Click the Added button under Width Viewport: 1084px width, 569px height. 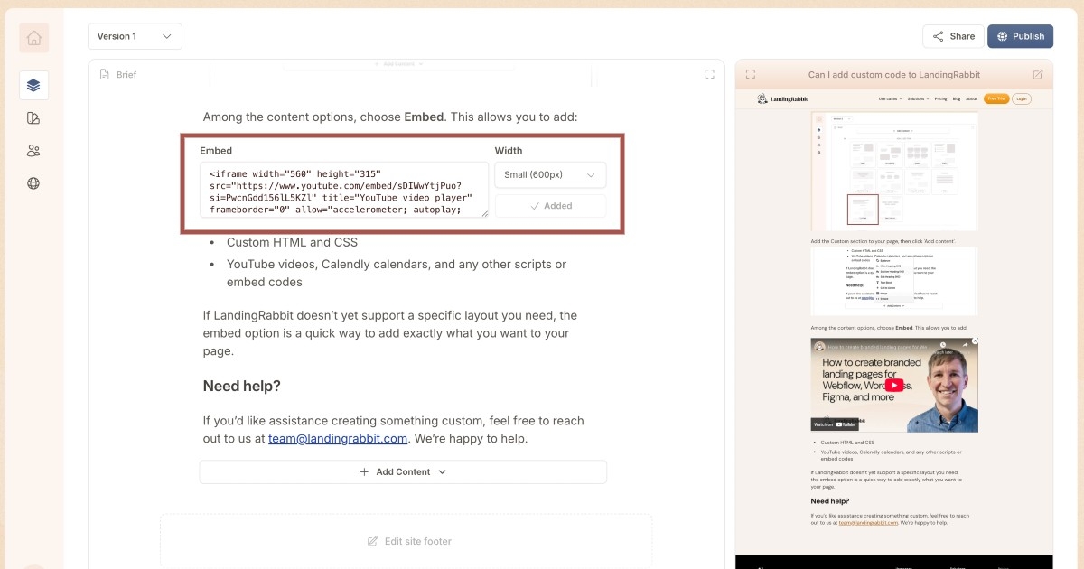point(550,206)
